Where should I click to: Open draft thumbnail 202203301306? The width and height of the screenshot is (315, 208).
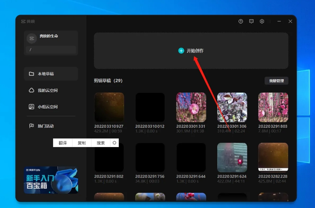(232, 107)
